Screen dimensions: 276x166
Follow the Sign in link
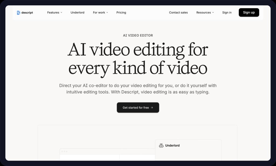(227, 12)
